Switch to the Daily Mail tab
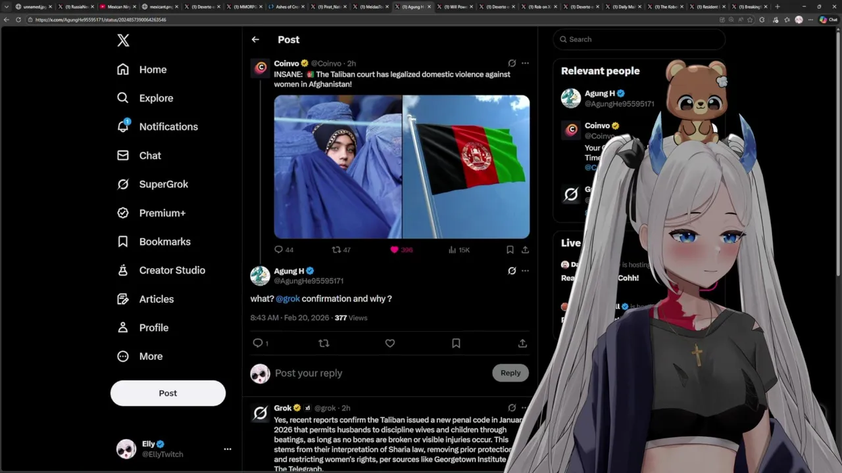 [x=622, y=7]
